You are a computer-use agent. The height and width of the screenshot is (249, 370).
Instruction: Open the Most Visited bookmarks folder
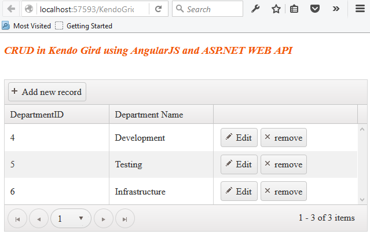point(27,25)
